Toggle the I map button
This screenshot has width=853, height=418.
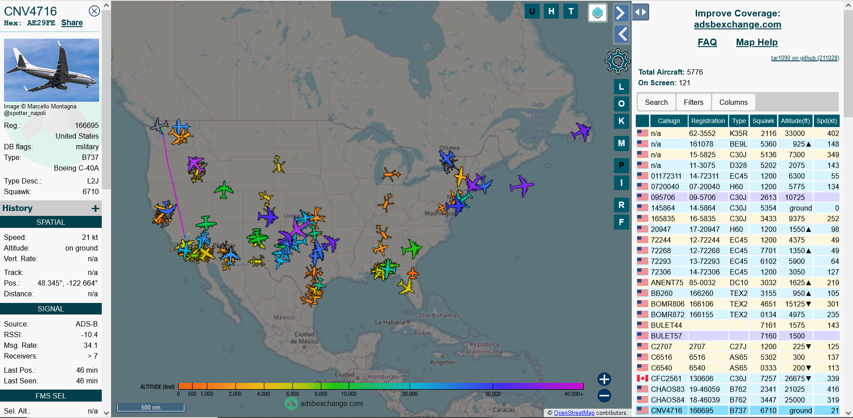coord(621,183)
